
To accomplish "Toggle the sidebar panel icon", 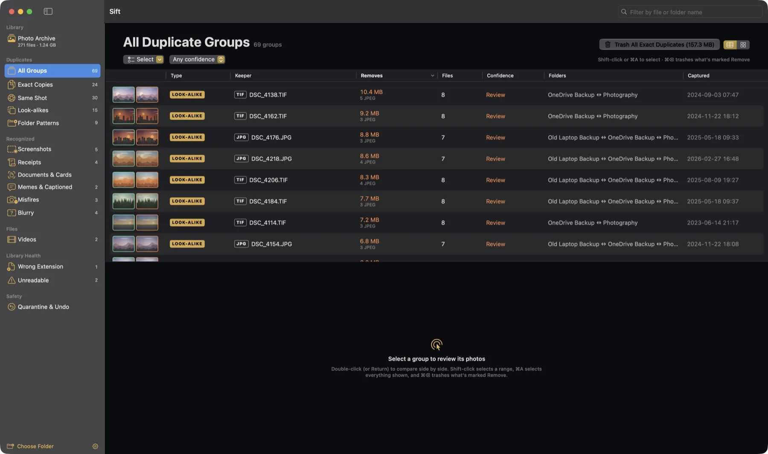I will (x=48, y=12).
